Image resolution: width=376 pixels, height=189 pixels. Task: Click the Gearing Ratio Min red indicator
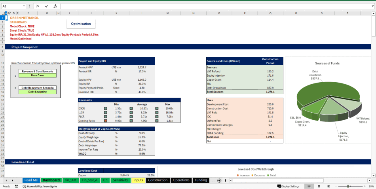(x=106, y=121)
